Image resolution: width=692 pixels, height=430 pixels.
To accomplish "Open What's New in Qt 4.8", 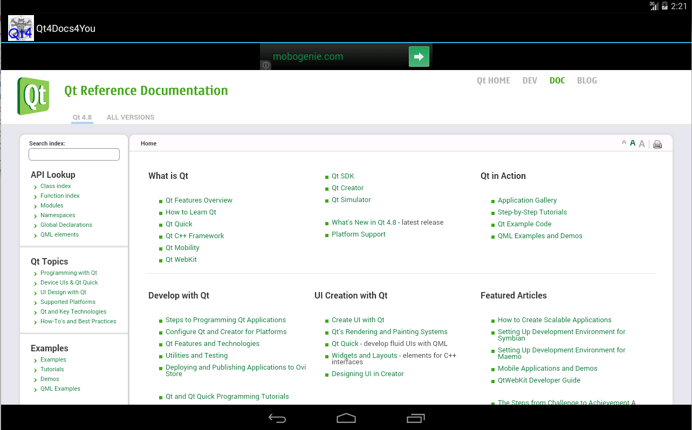I will pyautogui.click(x=364, y=223).
